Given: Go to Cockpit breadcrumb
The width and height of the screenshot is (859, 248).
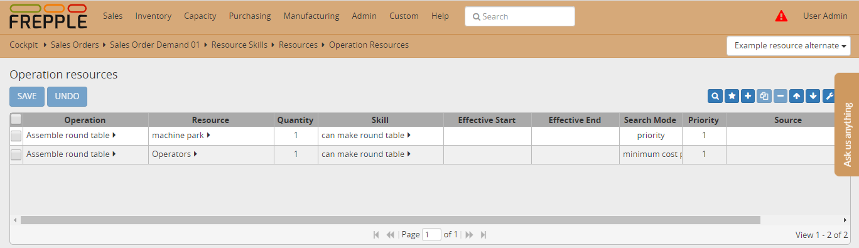Looking at the screenshot, I should click(x=24, y=45).
